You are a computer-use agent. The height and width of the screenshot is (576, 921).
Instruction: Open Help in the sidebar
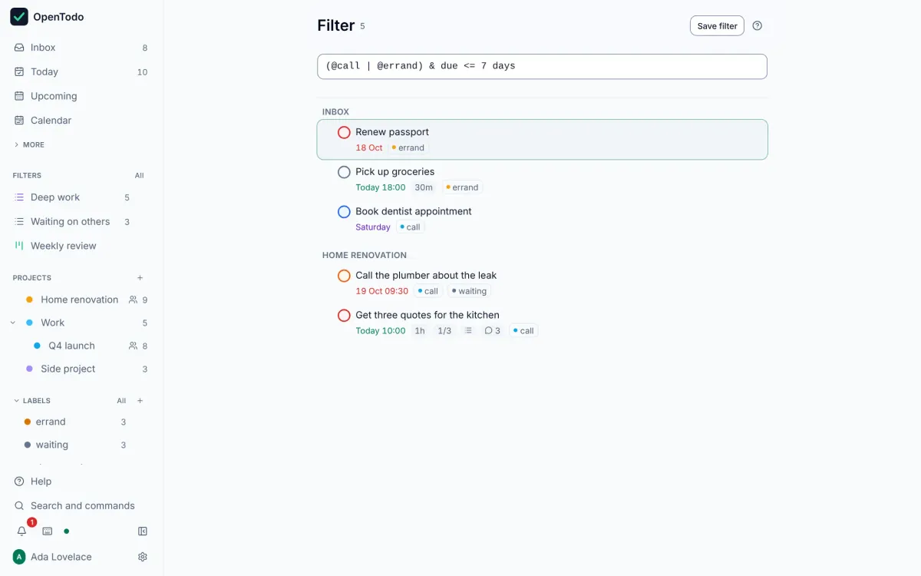click(x=81, y=482)
